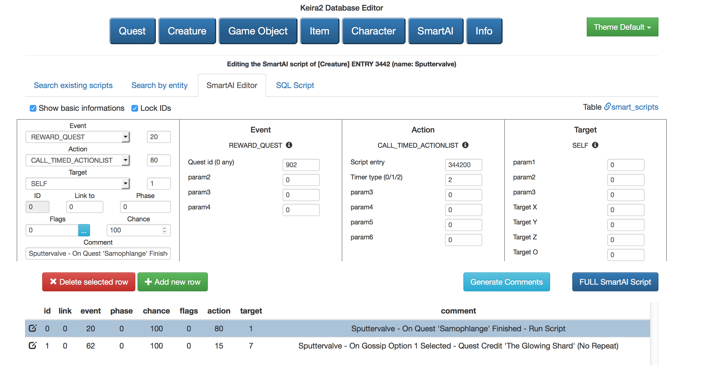Click X icon on Delete selected row
Viewport: 709px width, 381px height.
point(53,281)
